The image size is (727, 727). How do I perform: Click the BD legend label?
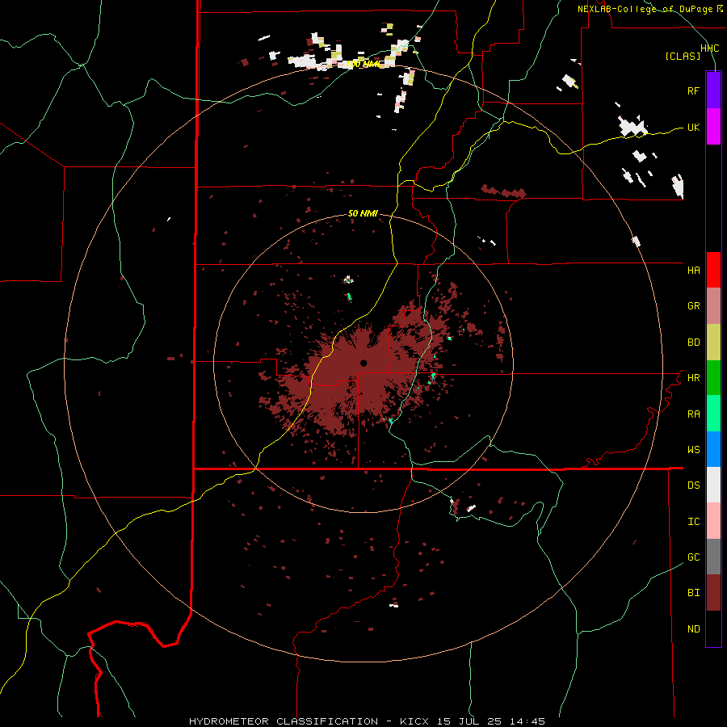tap(693, 342)
